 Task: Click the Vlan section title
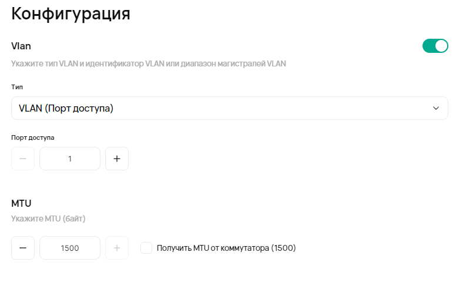coord(21,46)
